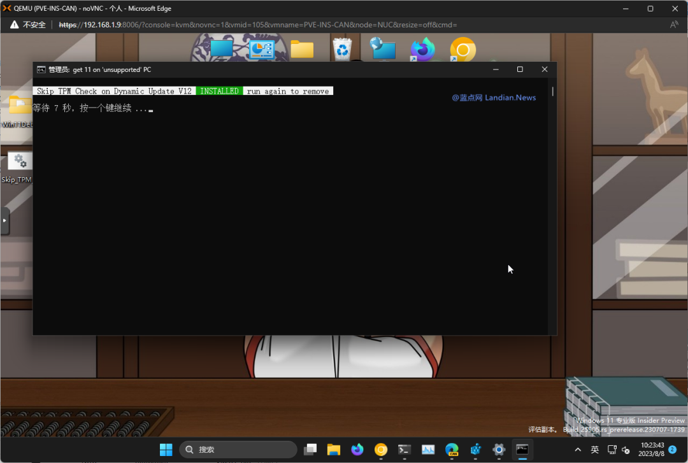Open the Recycle Bin desktop icon
Viewport: 688px width, 463px height.
[342, 49]
